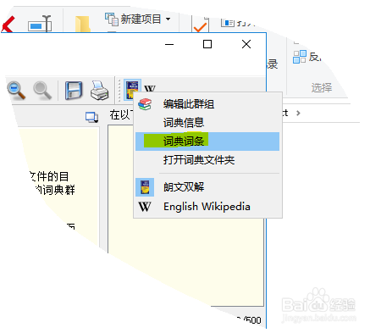
Task: Click the folder icon in the Explorer ribbon
Action: pyautogui.click(x=82, y=24)
